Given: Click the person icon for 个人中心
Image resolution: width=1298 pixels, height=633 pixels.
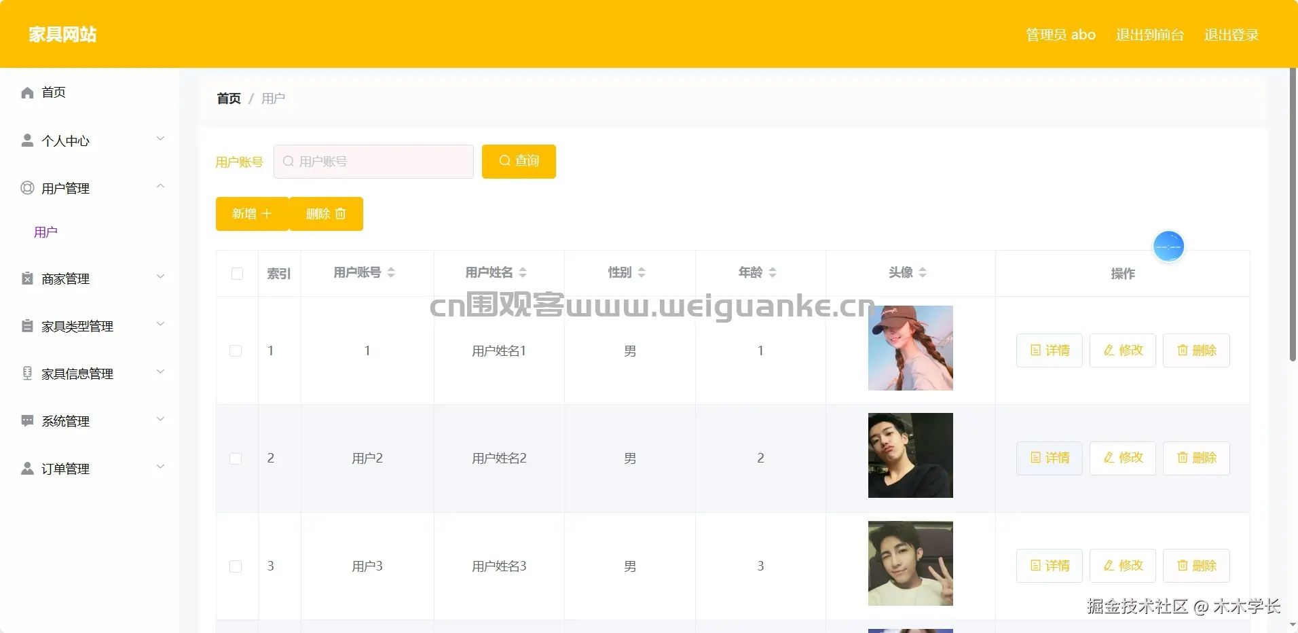Looking at the screenshot, I should [27, 141].
